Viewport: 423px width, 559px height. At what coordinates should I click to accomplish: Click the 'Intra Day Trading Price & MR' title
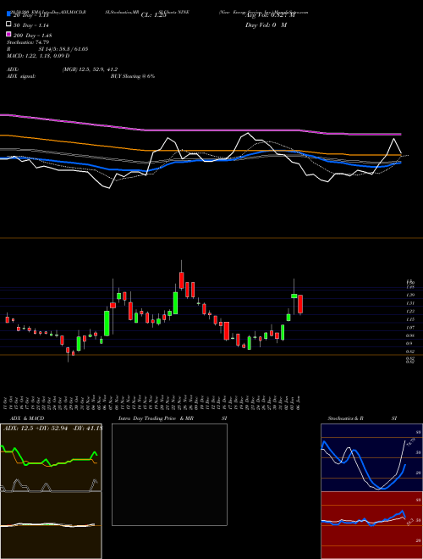tap(156, 418)
